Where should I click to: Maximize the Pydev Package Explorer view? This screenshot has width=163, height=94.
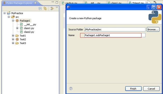(57, 2)
